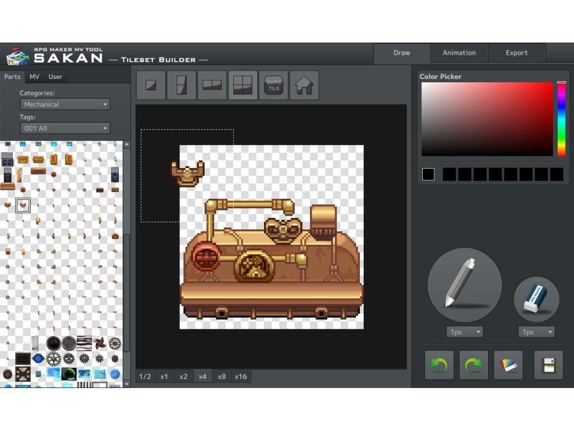Click the rainbow hue slider bar
Screen dimensions: 574x430
[x=561, y=119]
